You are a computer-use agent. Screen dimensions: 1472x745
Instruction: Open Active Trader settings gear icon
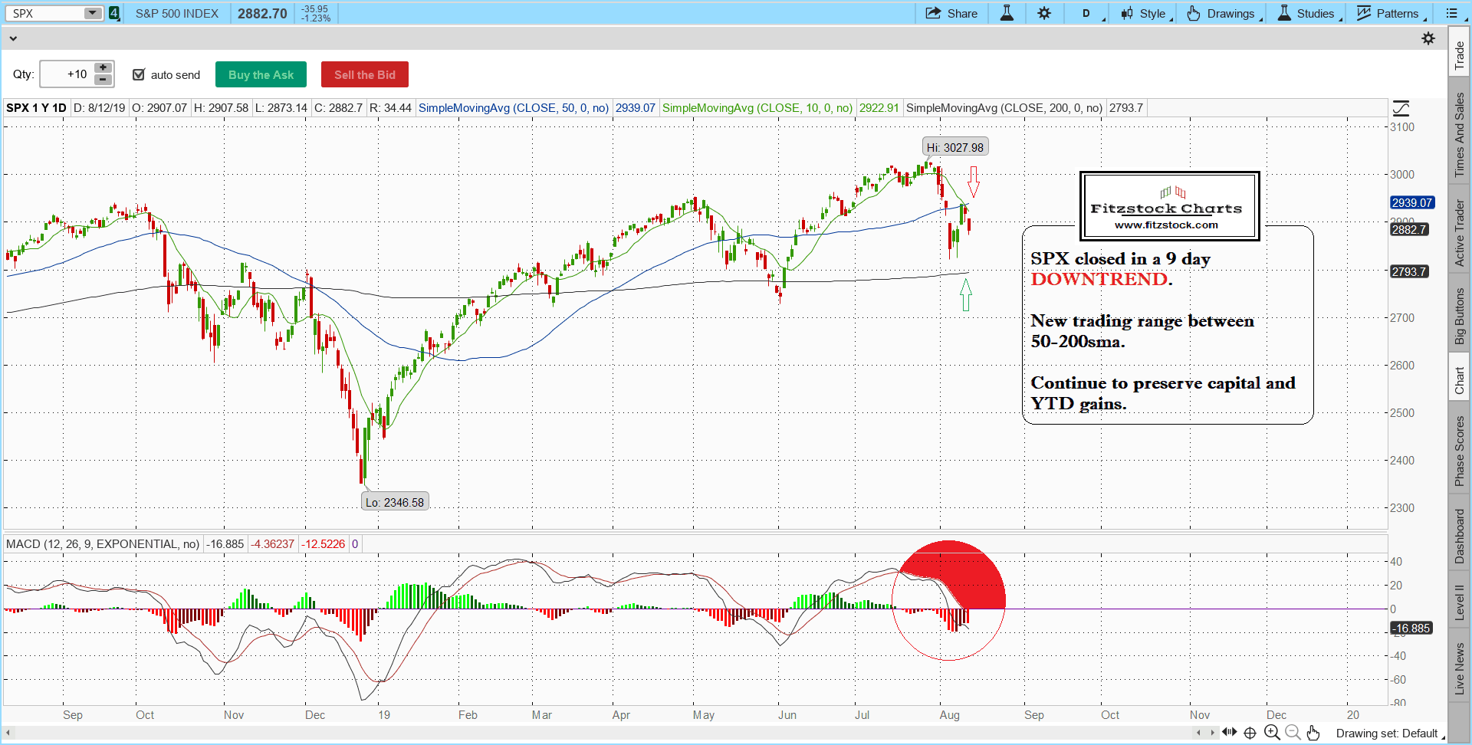(x=1428, y=38)
